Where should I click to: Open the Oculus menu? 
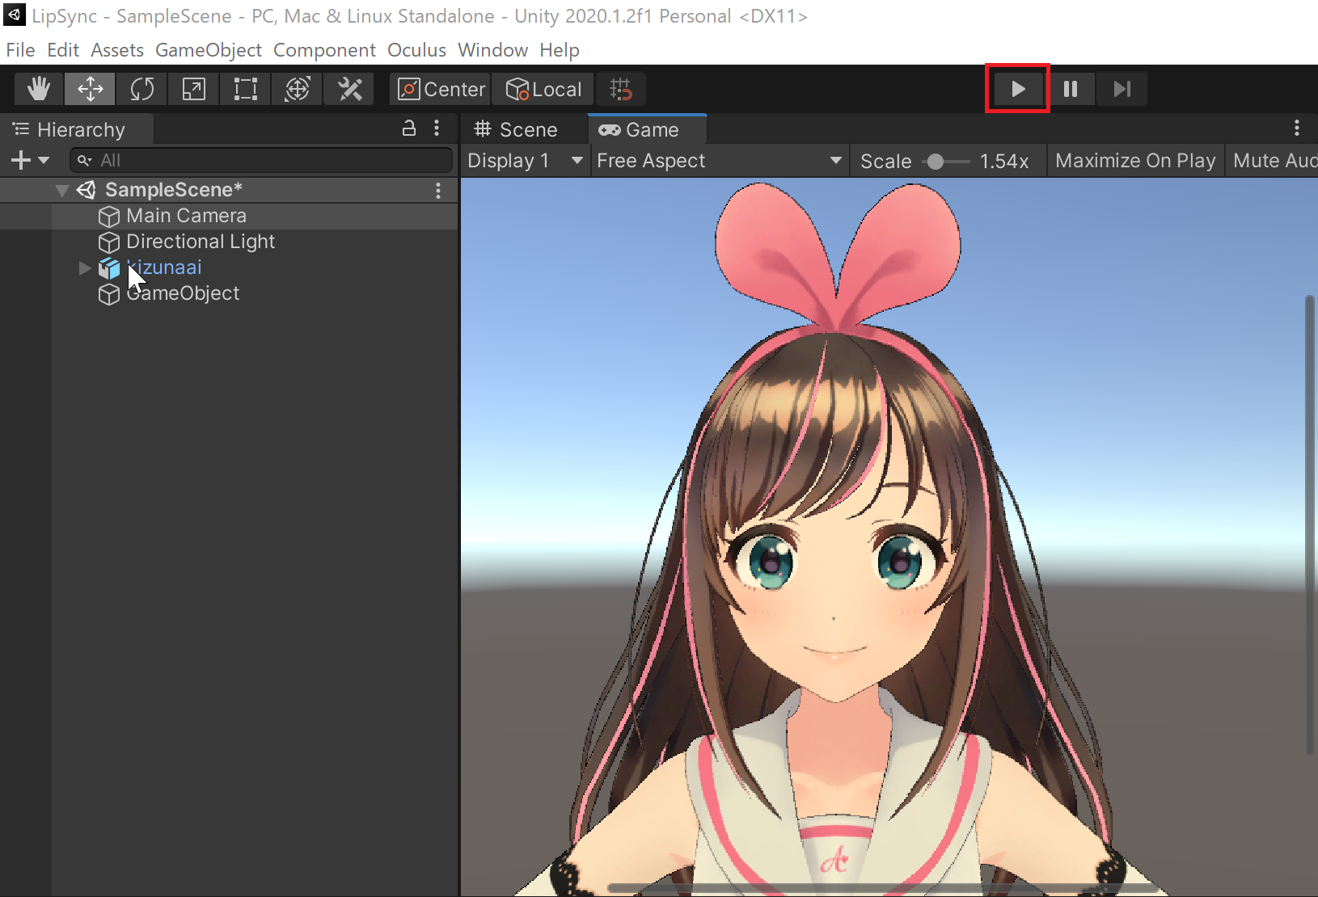tap(416, 50)
